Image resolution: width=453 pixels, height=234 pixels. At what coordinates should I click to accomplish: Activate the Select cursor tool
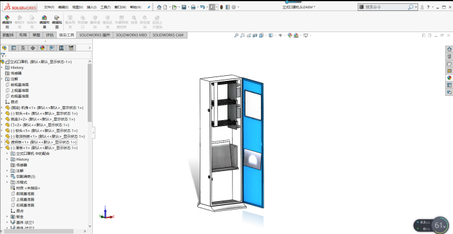[212, 7]
